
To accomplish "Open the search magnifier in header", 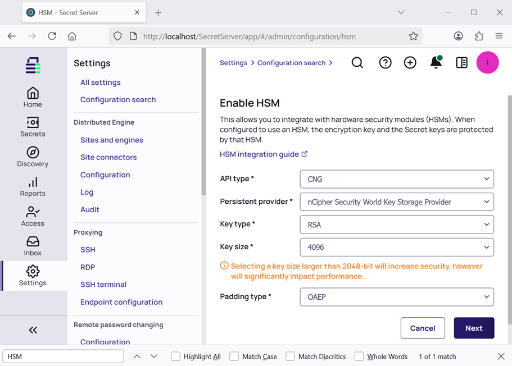I will (x=357, y=63).
